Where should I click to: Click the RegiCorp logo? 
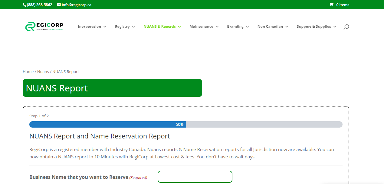(x=44, y=27)
